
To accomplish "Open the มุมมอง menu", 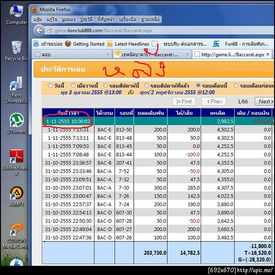I will [68, 19].
